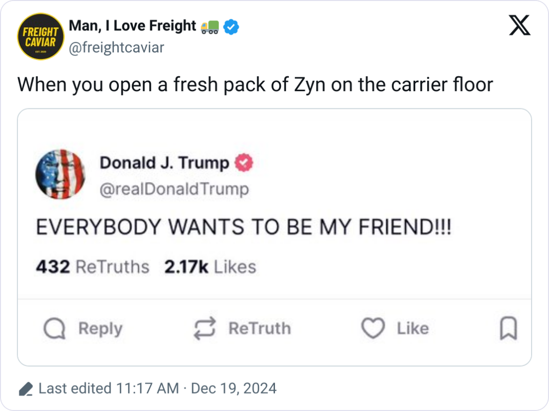
Task: Click the Zyn tweet caption text
Action: pyautogui.click(x=255, y=84)
